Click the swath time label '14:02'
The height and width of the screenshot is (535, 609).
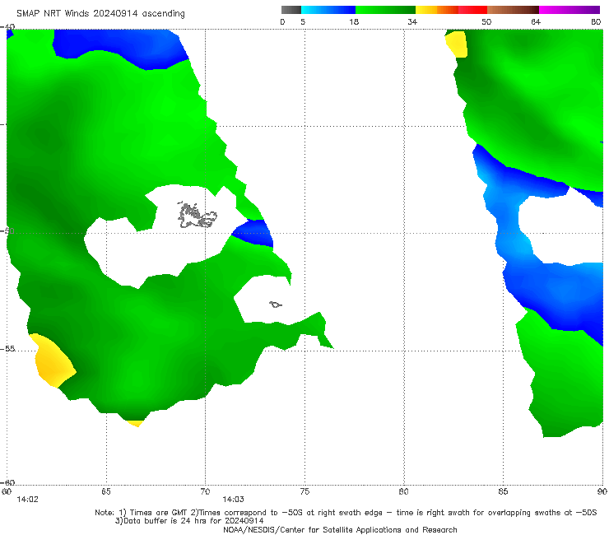[28, 500]
